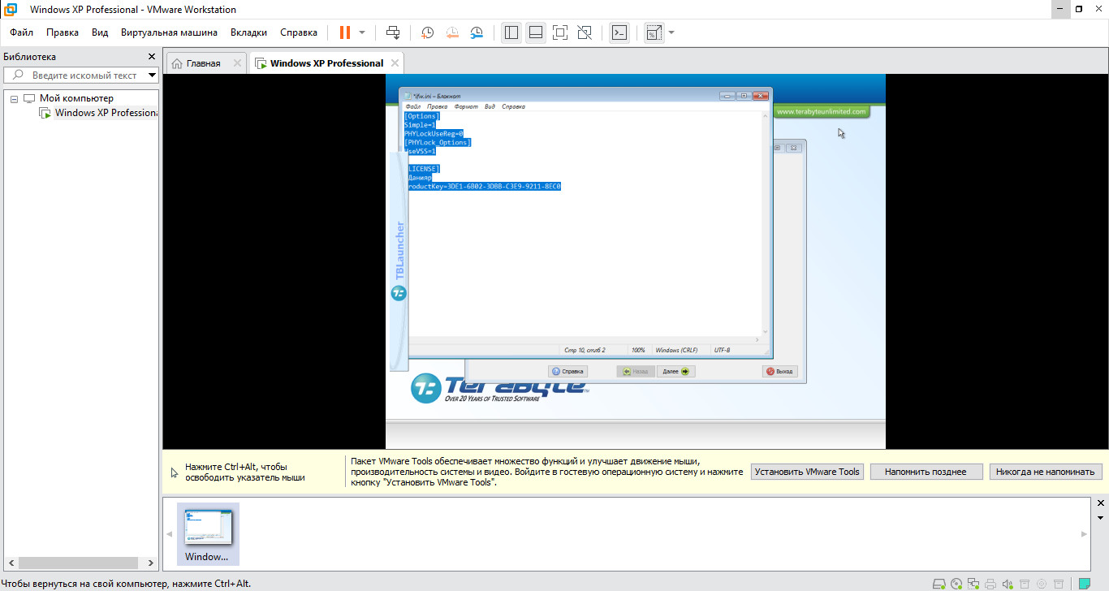Click Напомнить позднее button
The image size is (1109, 591).
click(x=926, y=472)
